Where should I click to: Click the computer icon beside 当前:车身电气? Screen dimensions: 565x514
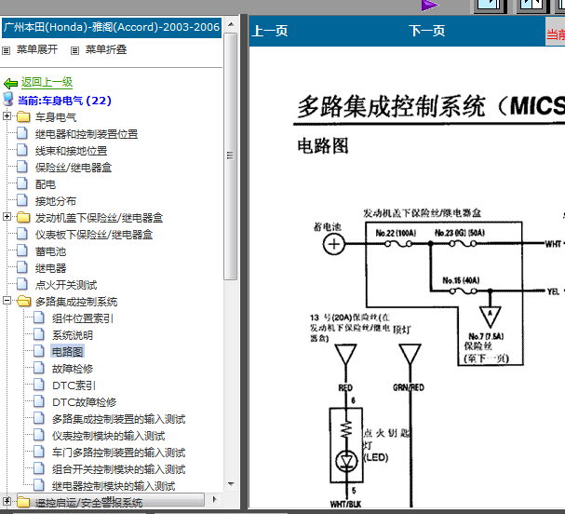coord(8,99)
